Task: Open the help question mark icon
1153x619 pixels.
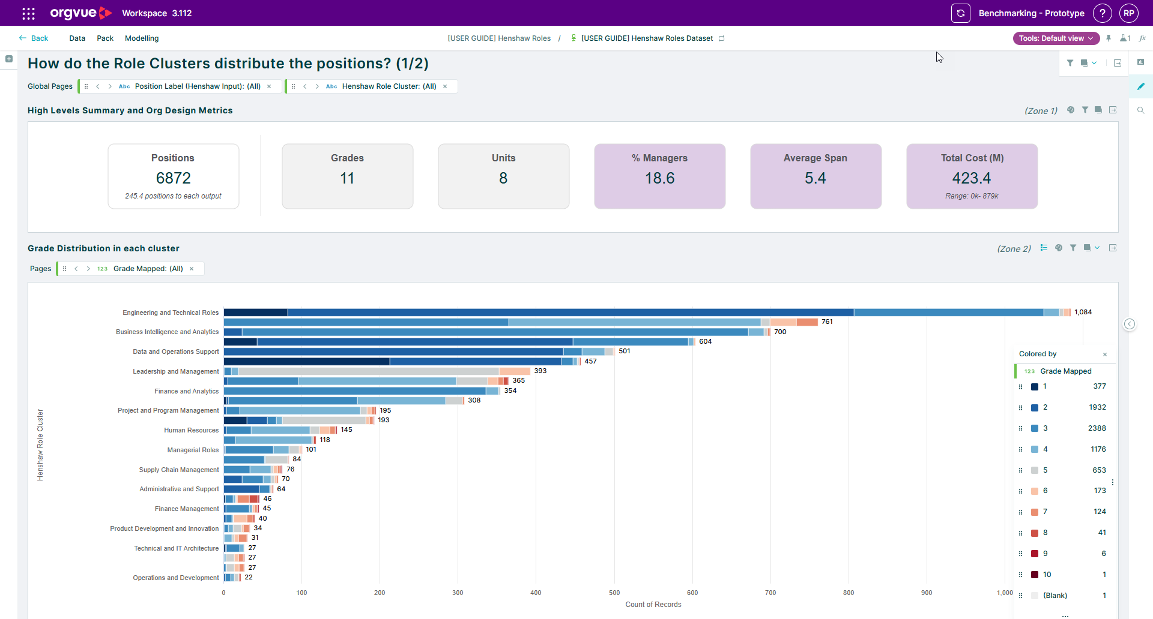Action: 1103,13
